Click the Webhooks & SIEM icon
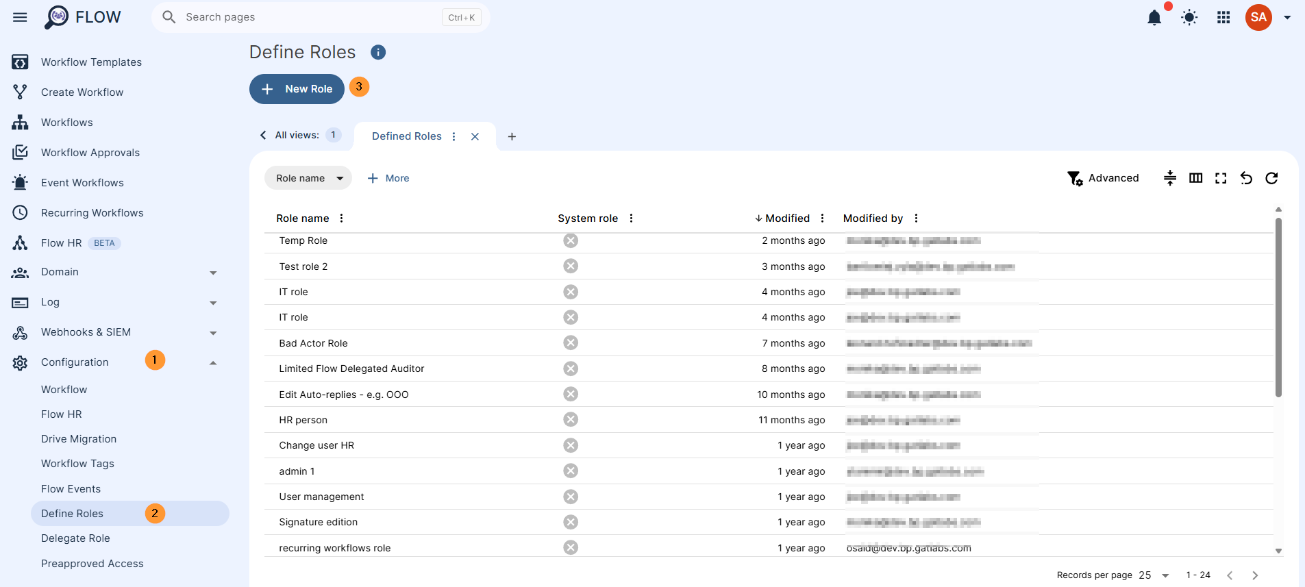1305x587 pixels. pyautogui.click(x=20, y=332)
